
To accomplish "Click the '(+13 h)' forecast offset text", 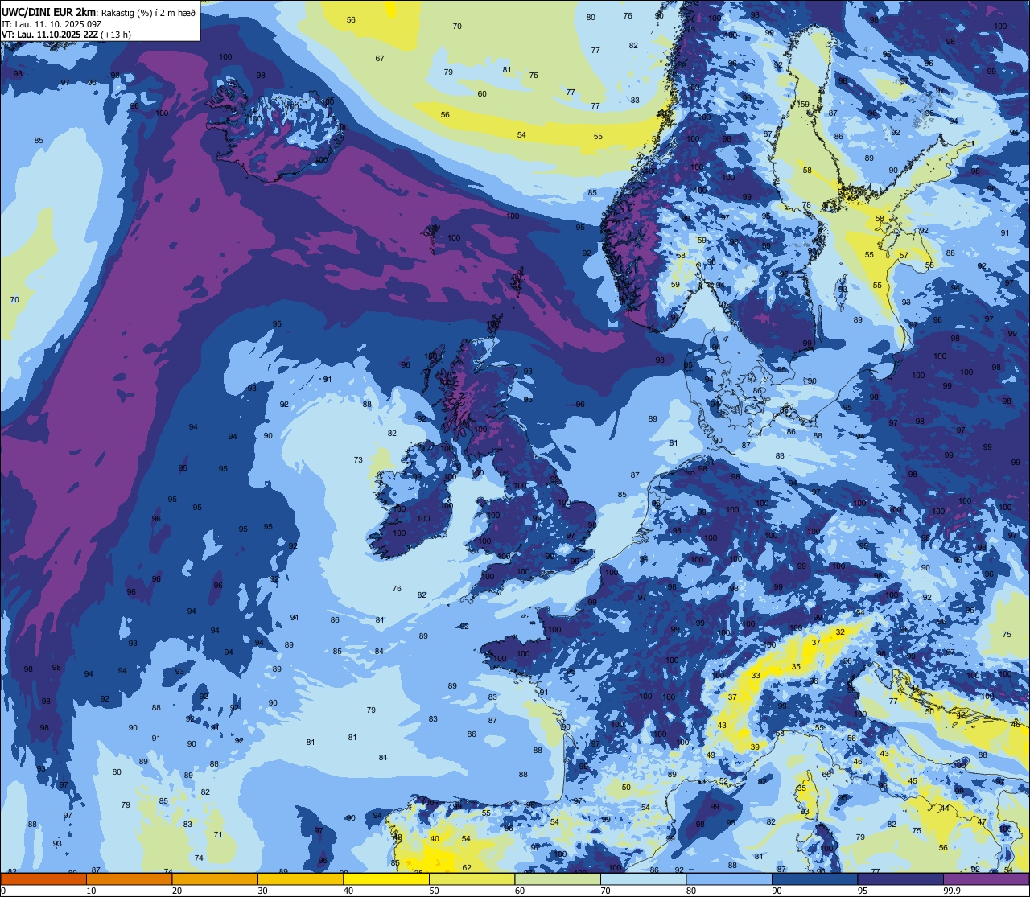I will (114, 35).
